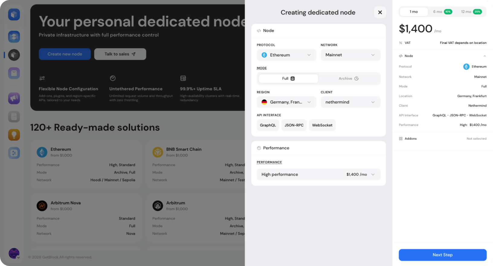Click the active dark node icon in sidebar
The height and width of the screenshot is (266, 493).
[14, 55]
